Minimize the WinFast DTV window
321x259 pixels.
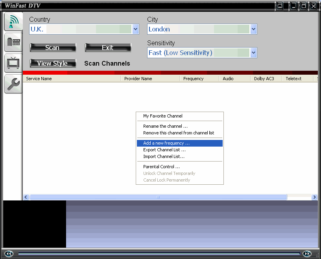click(x=293, y=6)
